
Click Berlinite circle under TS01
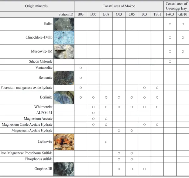click(157, 97)
